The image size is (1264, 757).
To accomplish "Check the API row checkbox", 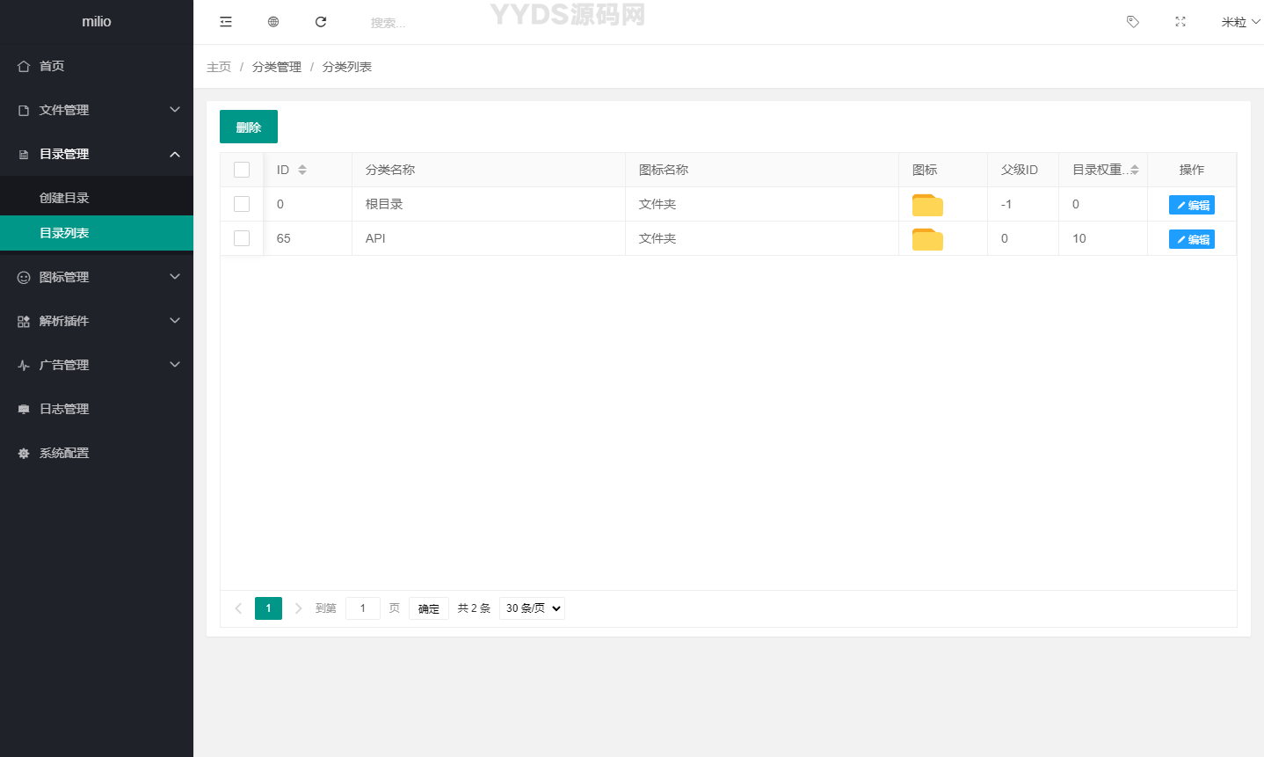I will [x=242, y=238].
